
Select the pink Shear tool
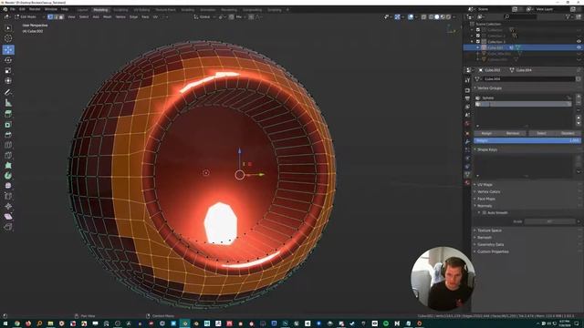[8, 217]
